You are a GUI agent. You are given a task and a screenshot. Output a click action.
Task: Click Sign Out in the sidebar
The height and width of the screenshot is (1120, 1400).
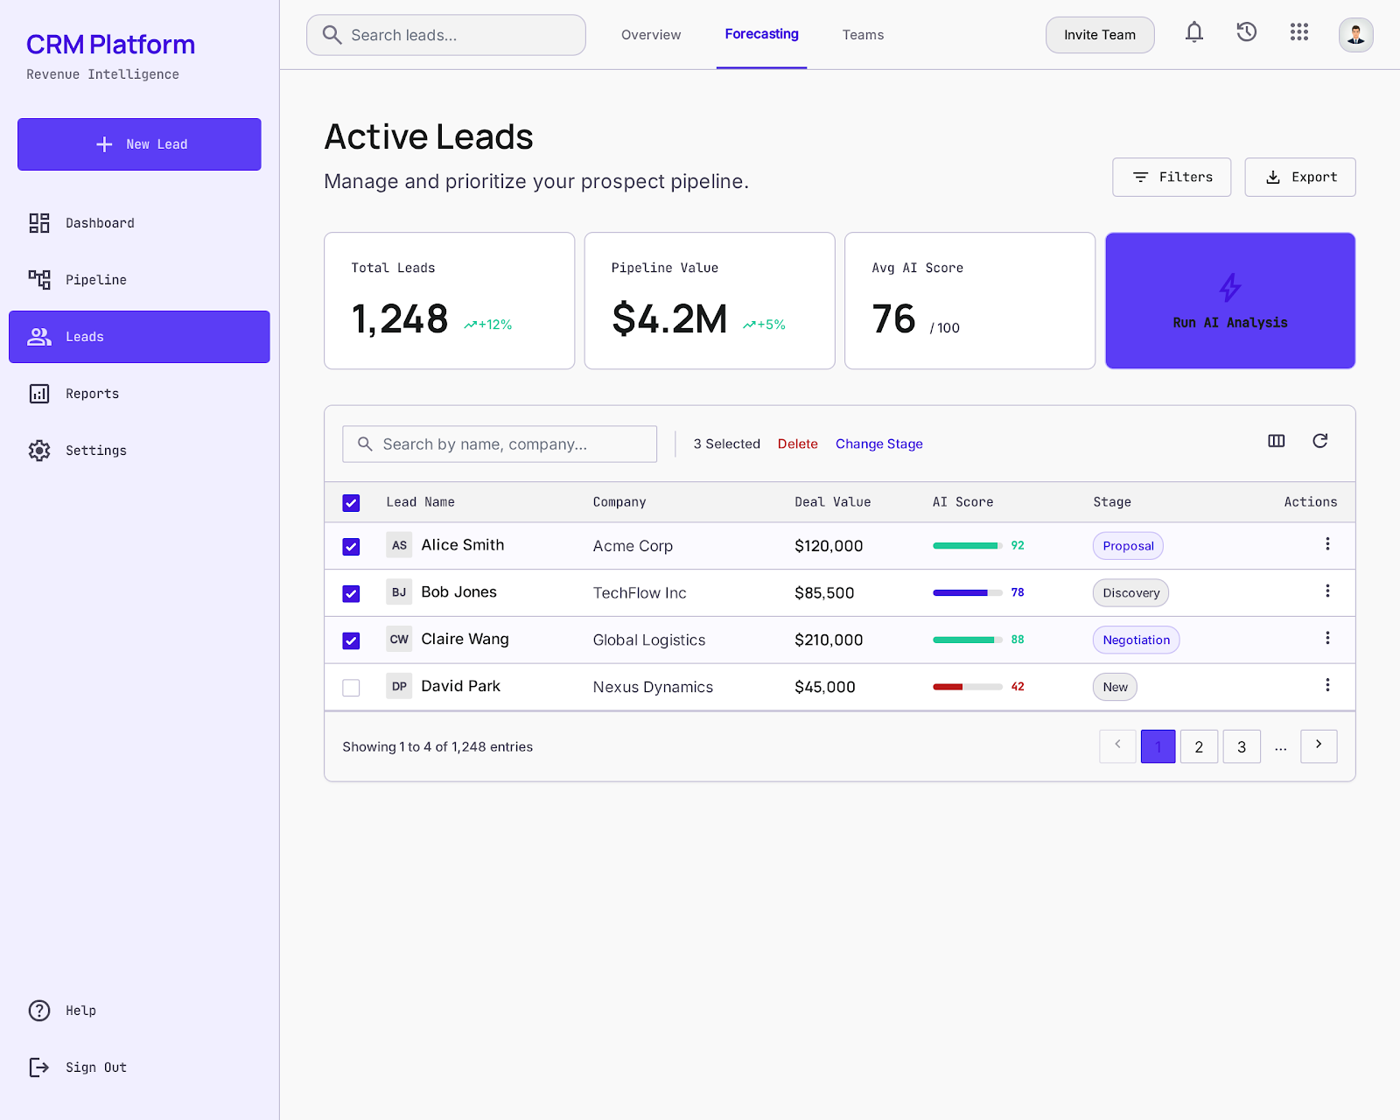[140, 1067]
